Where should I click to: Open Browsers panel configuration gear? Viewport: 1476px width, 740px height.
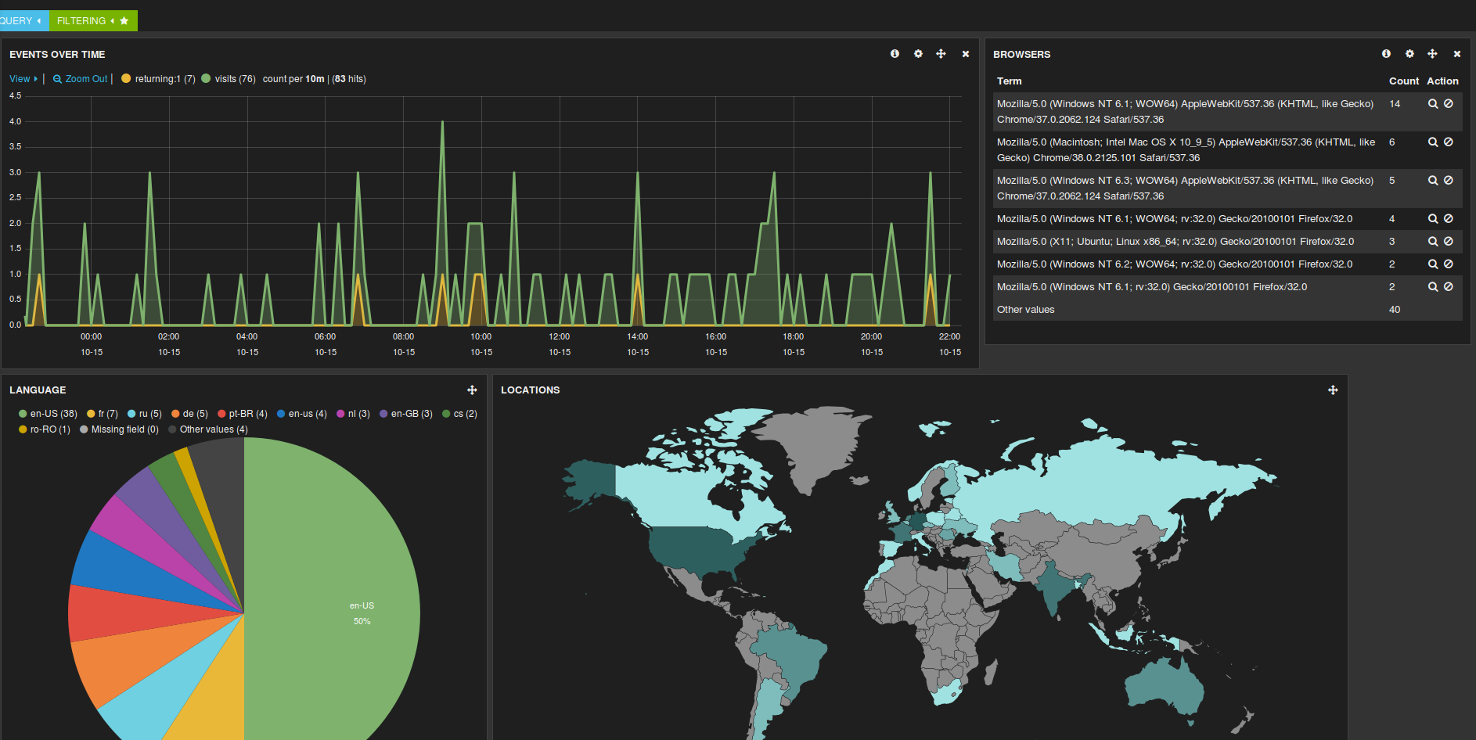pyautogui.click(x=1409, y=54)
